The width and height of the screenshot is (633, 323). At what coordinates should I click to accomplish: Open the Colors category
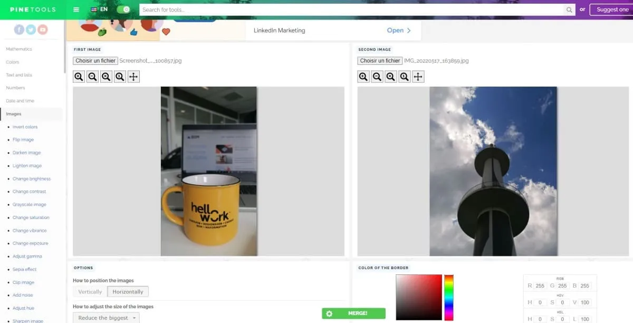pyautogui.click(x=13, y=62)
